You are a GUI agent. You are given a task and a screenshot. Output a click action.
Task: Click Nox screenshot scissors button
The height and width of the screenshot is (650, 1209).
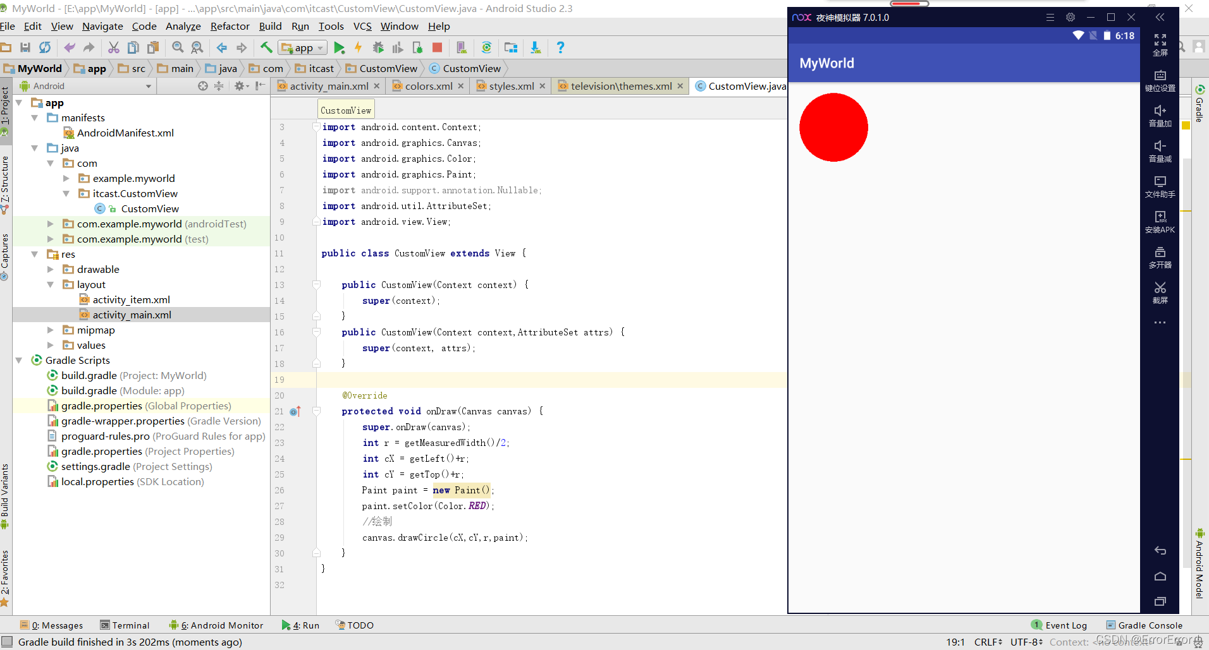(1160, 292)
